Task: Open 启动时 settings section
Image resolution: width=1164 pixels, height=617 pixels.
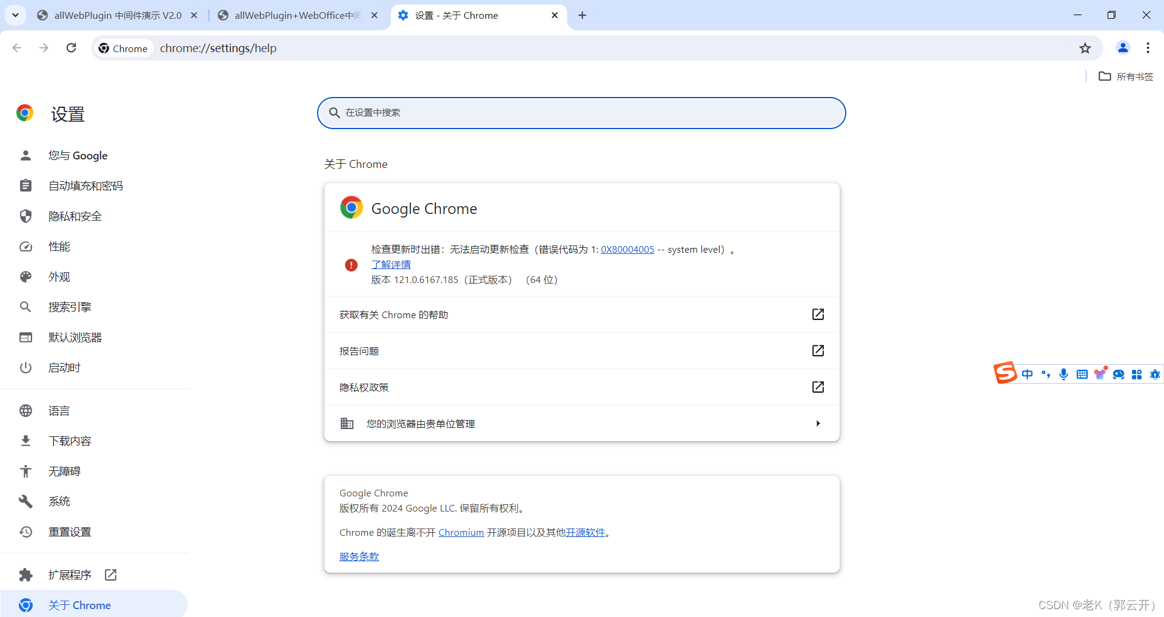Action: coord(95,368)
